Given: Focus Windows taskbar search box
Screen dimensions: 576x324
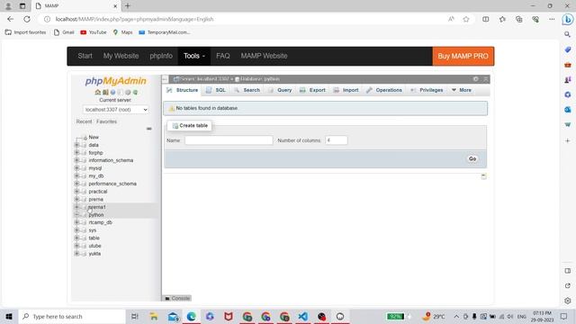Looking at the screenshot, I should click(72, 316).
